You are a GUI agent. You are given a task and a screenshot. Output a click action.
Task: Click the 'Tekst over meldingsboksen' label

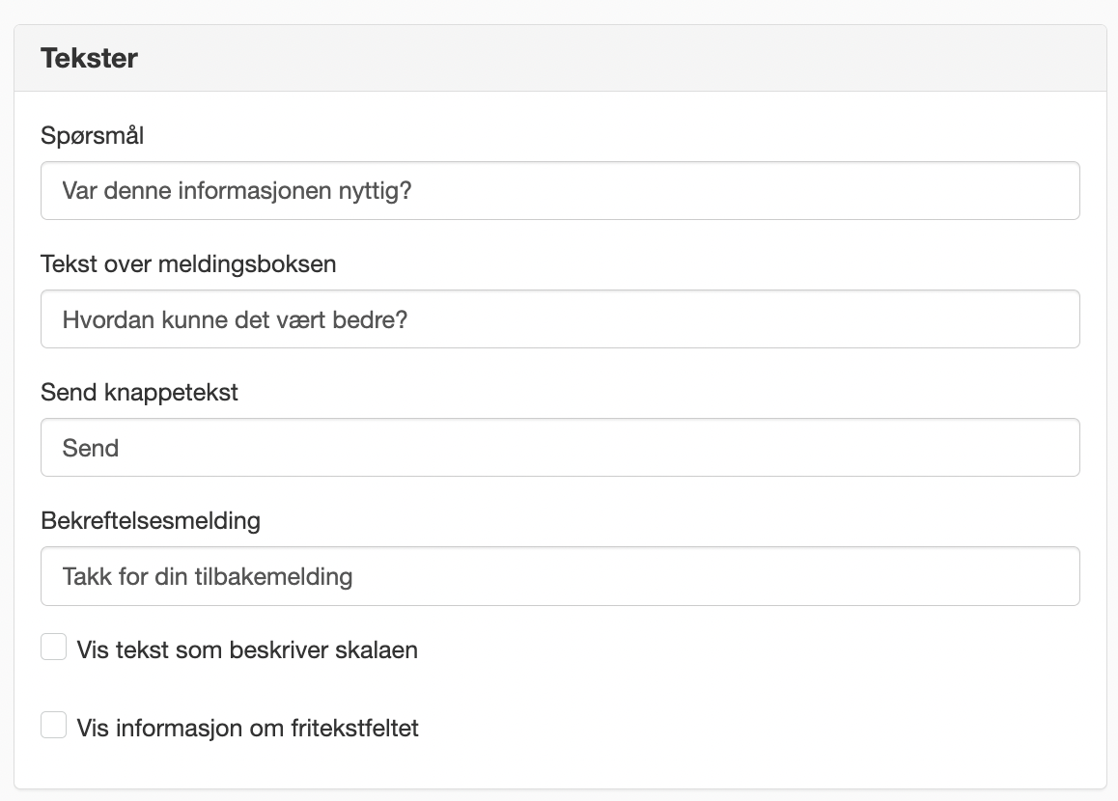tap(188, 263)
